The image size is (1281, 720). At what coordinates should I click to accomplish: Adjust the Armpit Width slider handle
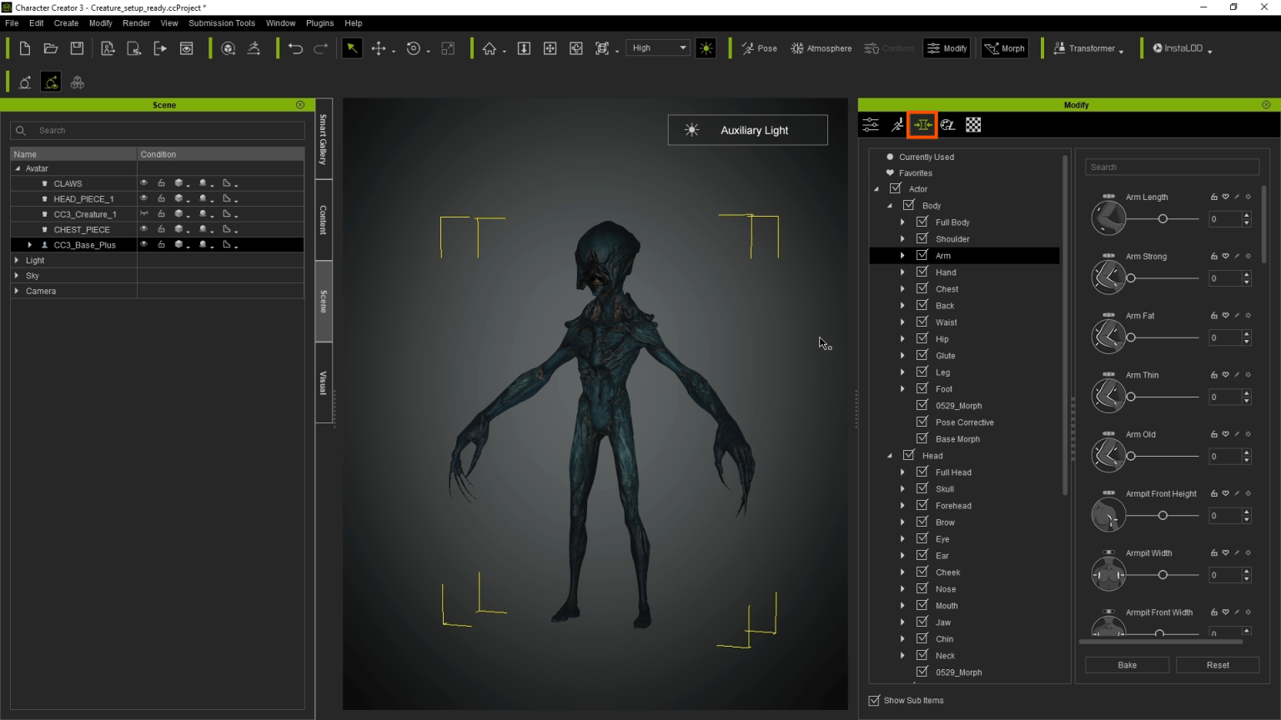click(1163, 575)
